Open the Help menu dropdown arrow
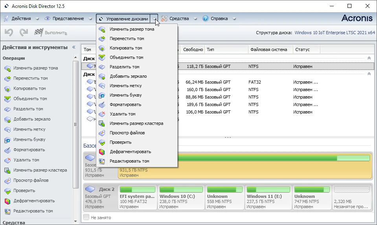 (234, 19)
